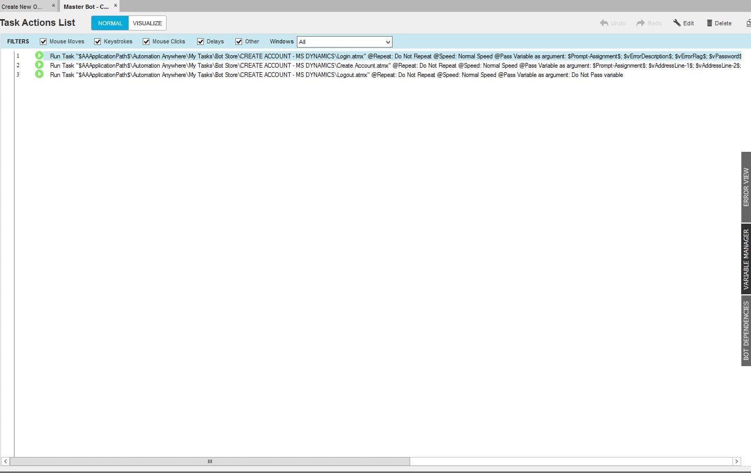Close the Master Bot tab
This screenshot has width=751, height=473.
coord(115,6)
